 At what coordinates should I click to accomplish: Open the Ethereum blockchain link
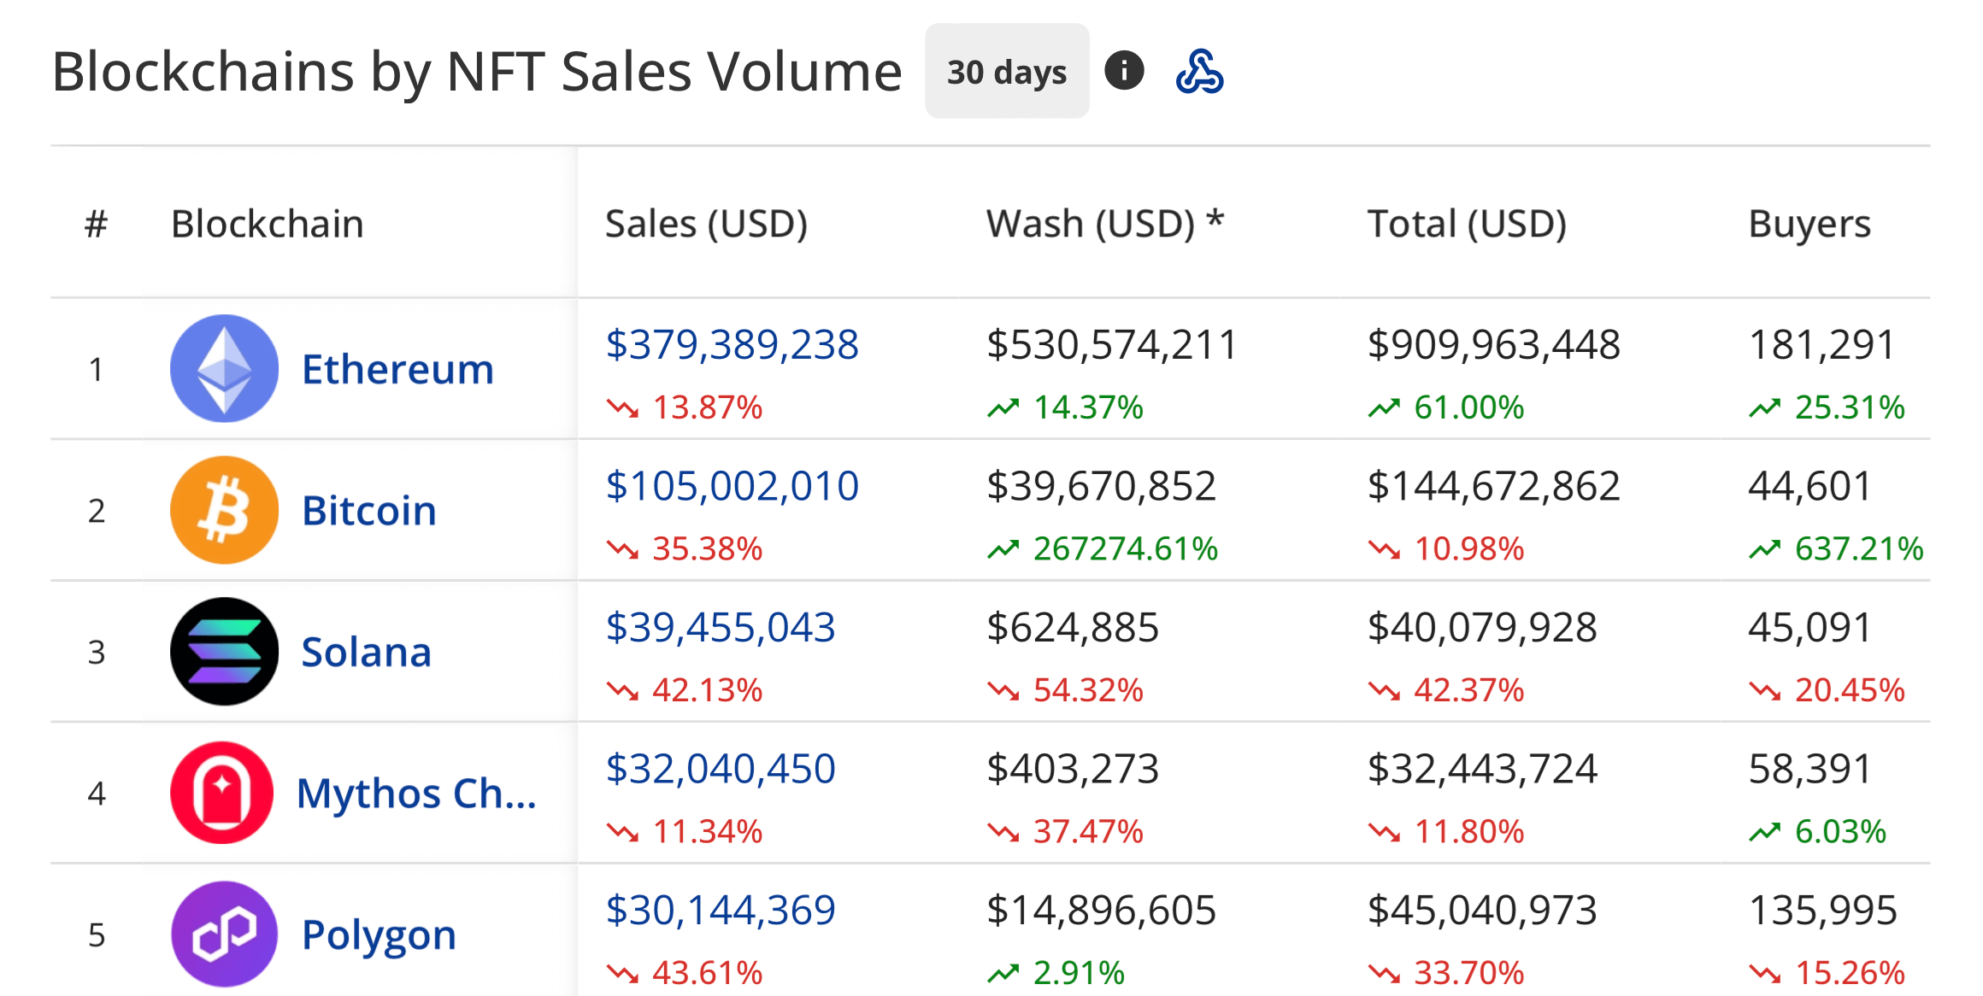[398, 369]
